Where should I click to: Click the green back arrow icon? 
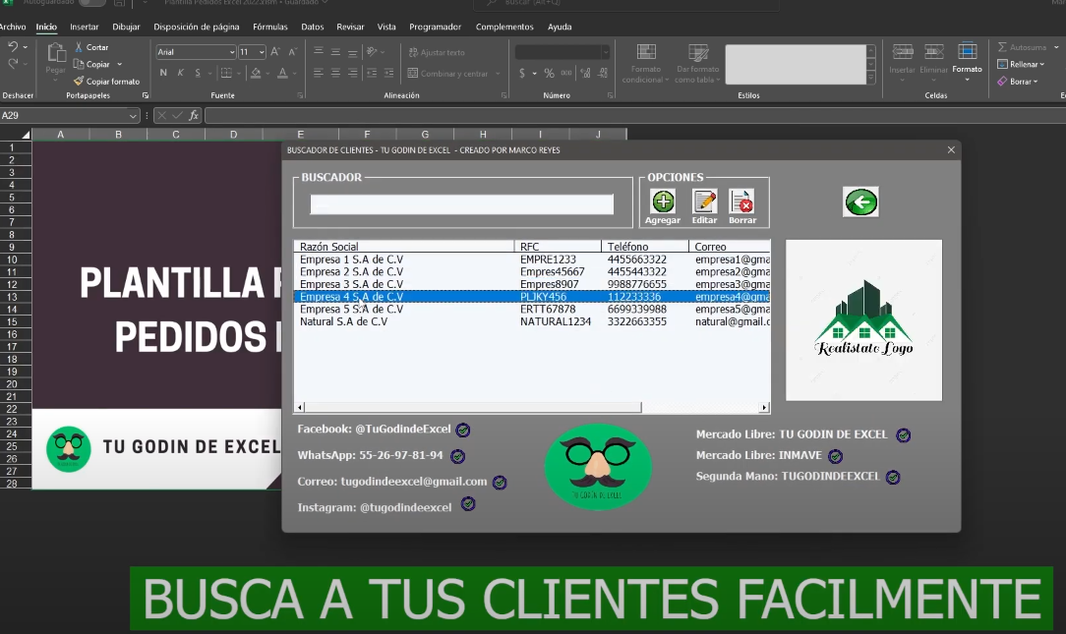[860, 202]
